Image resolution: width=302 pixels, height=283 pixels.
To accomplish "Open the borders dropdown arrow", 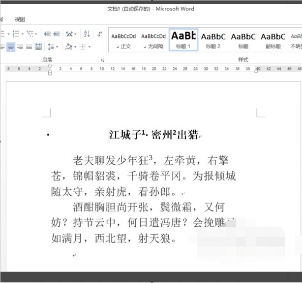I will click(90, 47).
